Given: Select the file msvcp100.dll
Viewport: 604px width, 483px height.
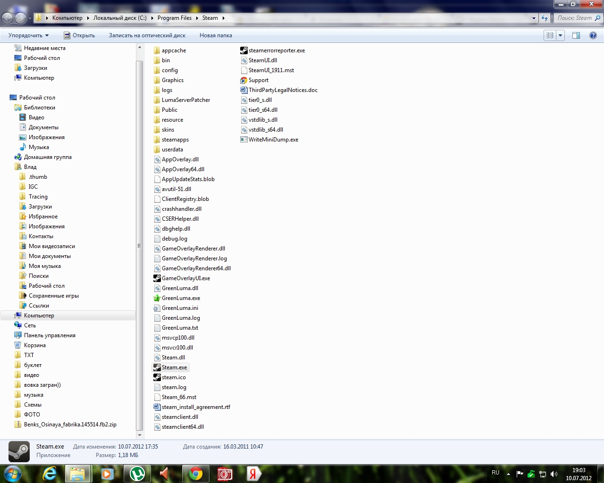Looking at the screenshot, I should coord(174,338).
